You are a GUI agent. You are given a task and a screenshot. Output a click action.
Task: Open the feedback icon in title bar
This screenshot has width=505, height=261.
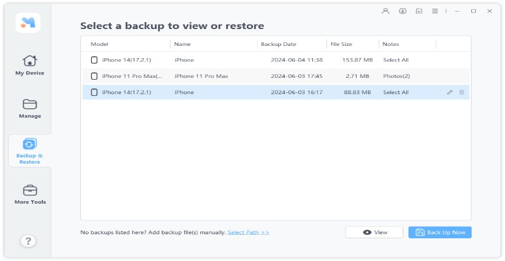[x=419, y=11]
